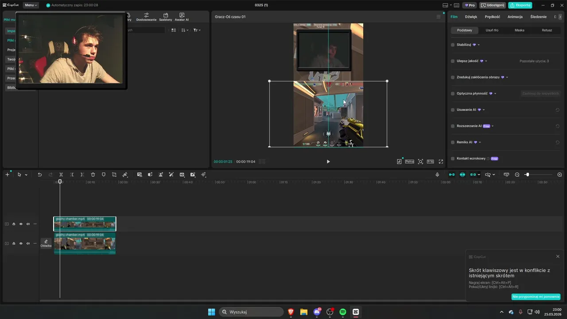Click the plus icon in the timeline toolbar
Viewport: 567px width, 319px height.
7,175
